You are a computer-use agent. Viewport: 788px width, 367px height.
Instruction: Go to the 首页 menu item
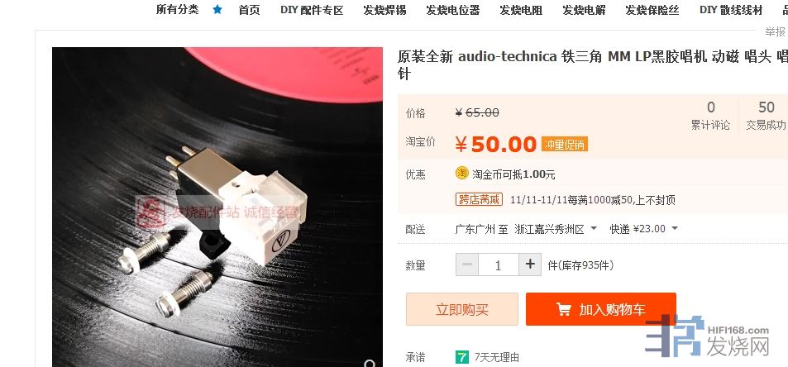coord(249,10)
